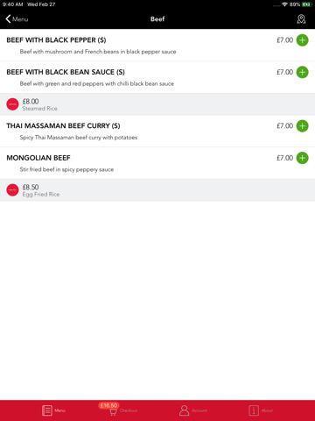This screenshot has height=421, width=315.
Task: Open the location map pin icon
Action: pos(301,19)
